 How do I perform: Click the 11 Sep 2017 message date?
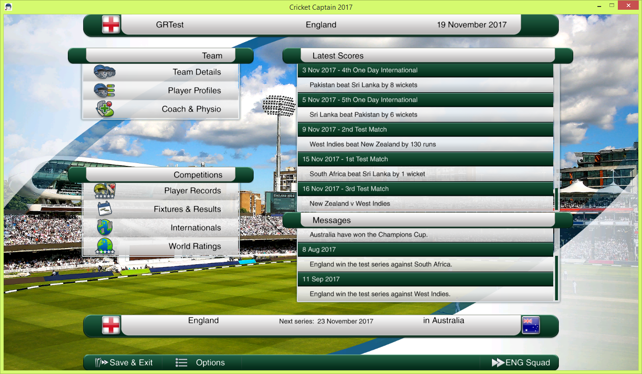426,279
